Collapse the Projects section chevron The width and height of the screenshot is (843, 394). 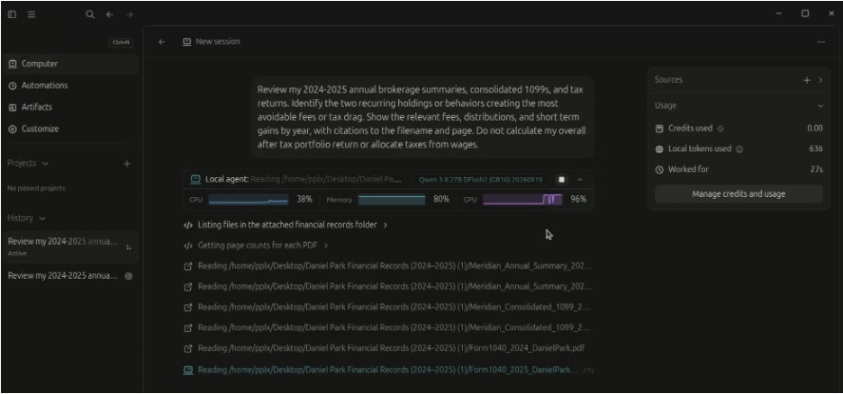click(45, 163)
